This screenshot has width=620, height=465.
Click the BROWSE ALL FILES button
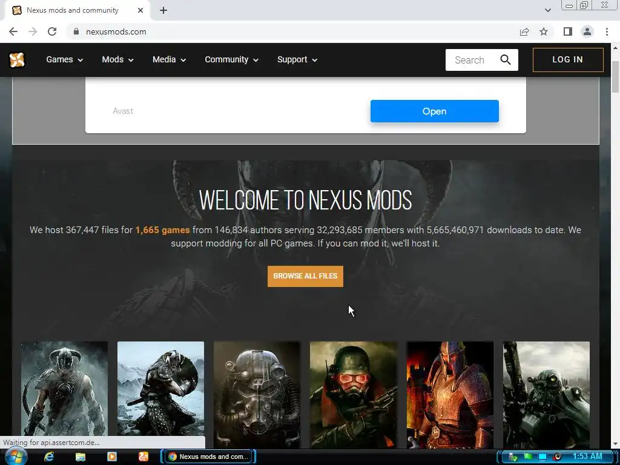pos(305,276)
